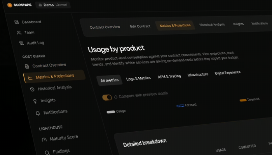This screenshot has width=272, height=155.
Task: Open Historical Analysis in the sidebar
Action: pos(55,88)
